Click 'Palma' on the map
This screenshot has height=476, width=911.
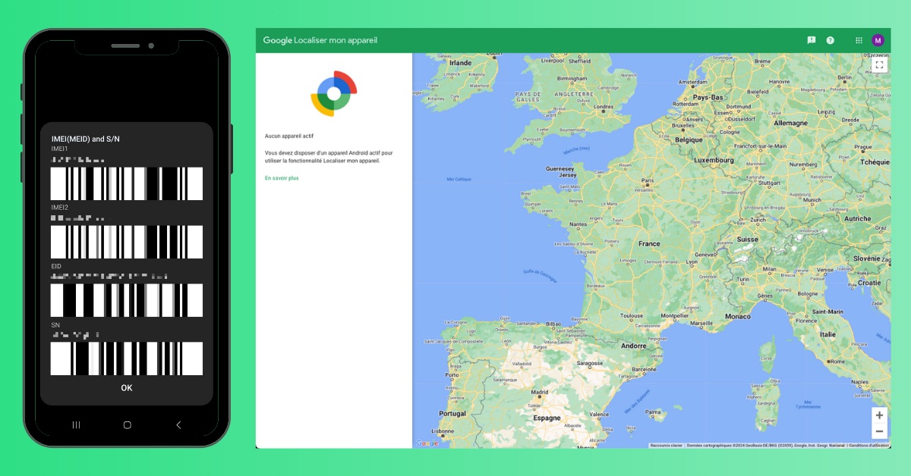pyautogui.click(x=653, y=412)
